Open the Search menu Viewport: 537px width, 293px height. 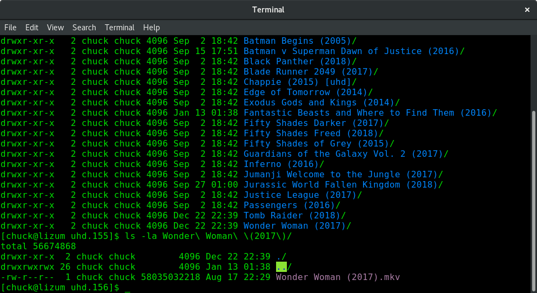click(x=84, y=28)
